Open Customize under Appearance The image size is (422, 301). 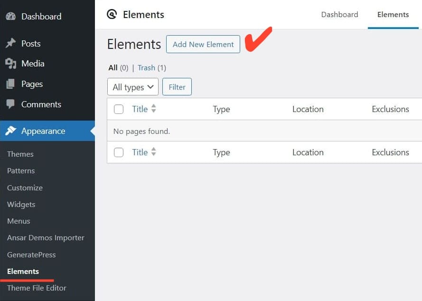pos(25,188)
